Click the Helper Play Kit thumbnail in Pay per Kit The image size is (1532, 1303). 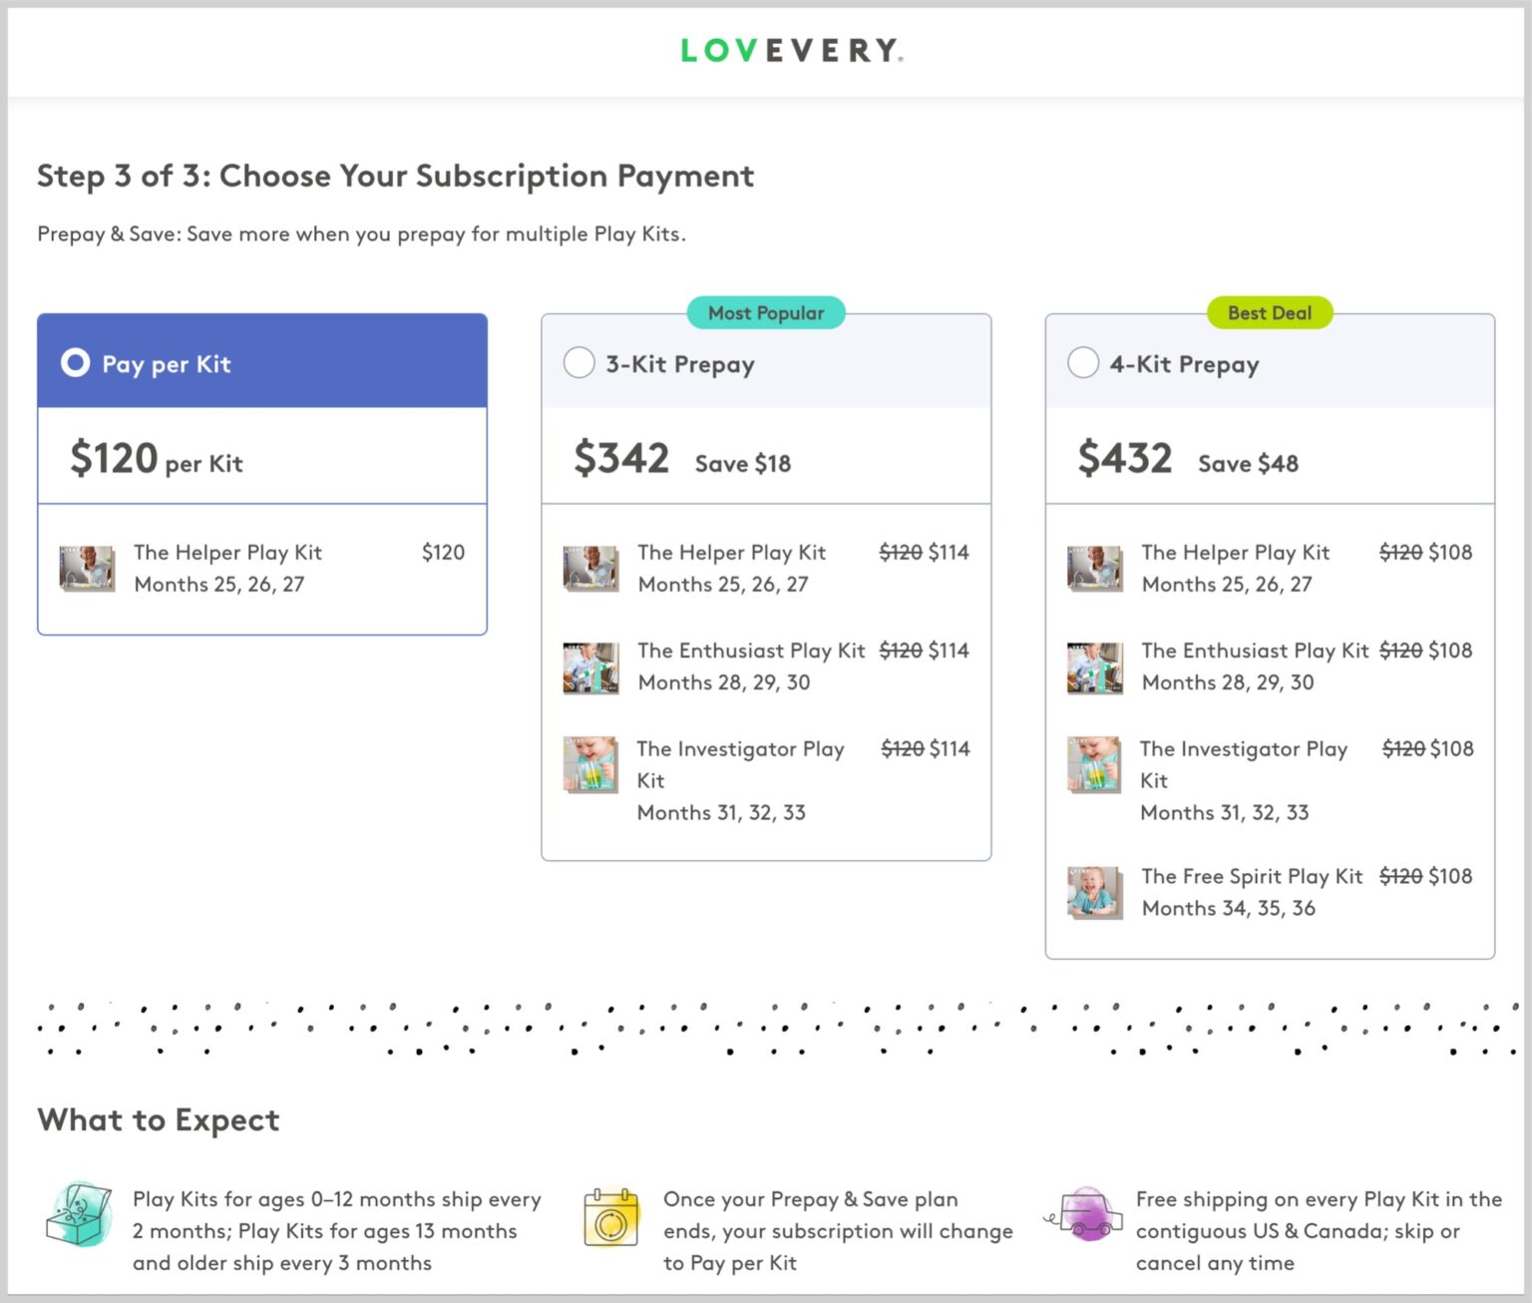coord(88,568)
